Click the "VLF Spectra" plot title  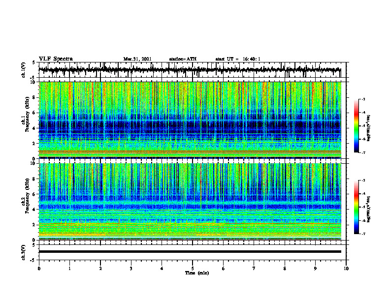[x=56, y=59]
